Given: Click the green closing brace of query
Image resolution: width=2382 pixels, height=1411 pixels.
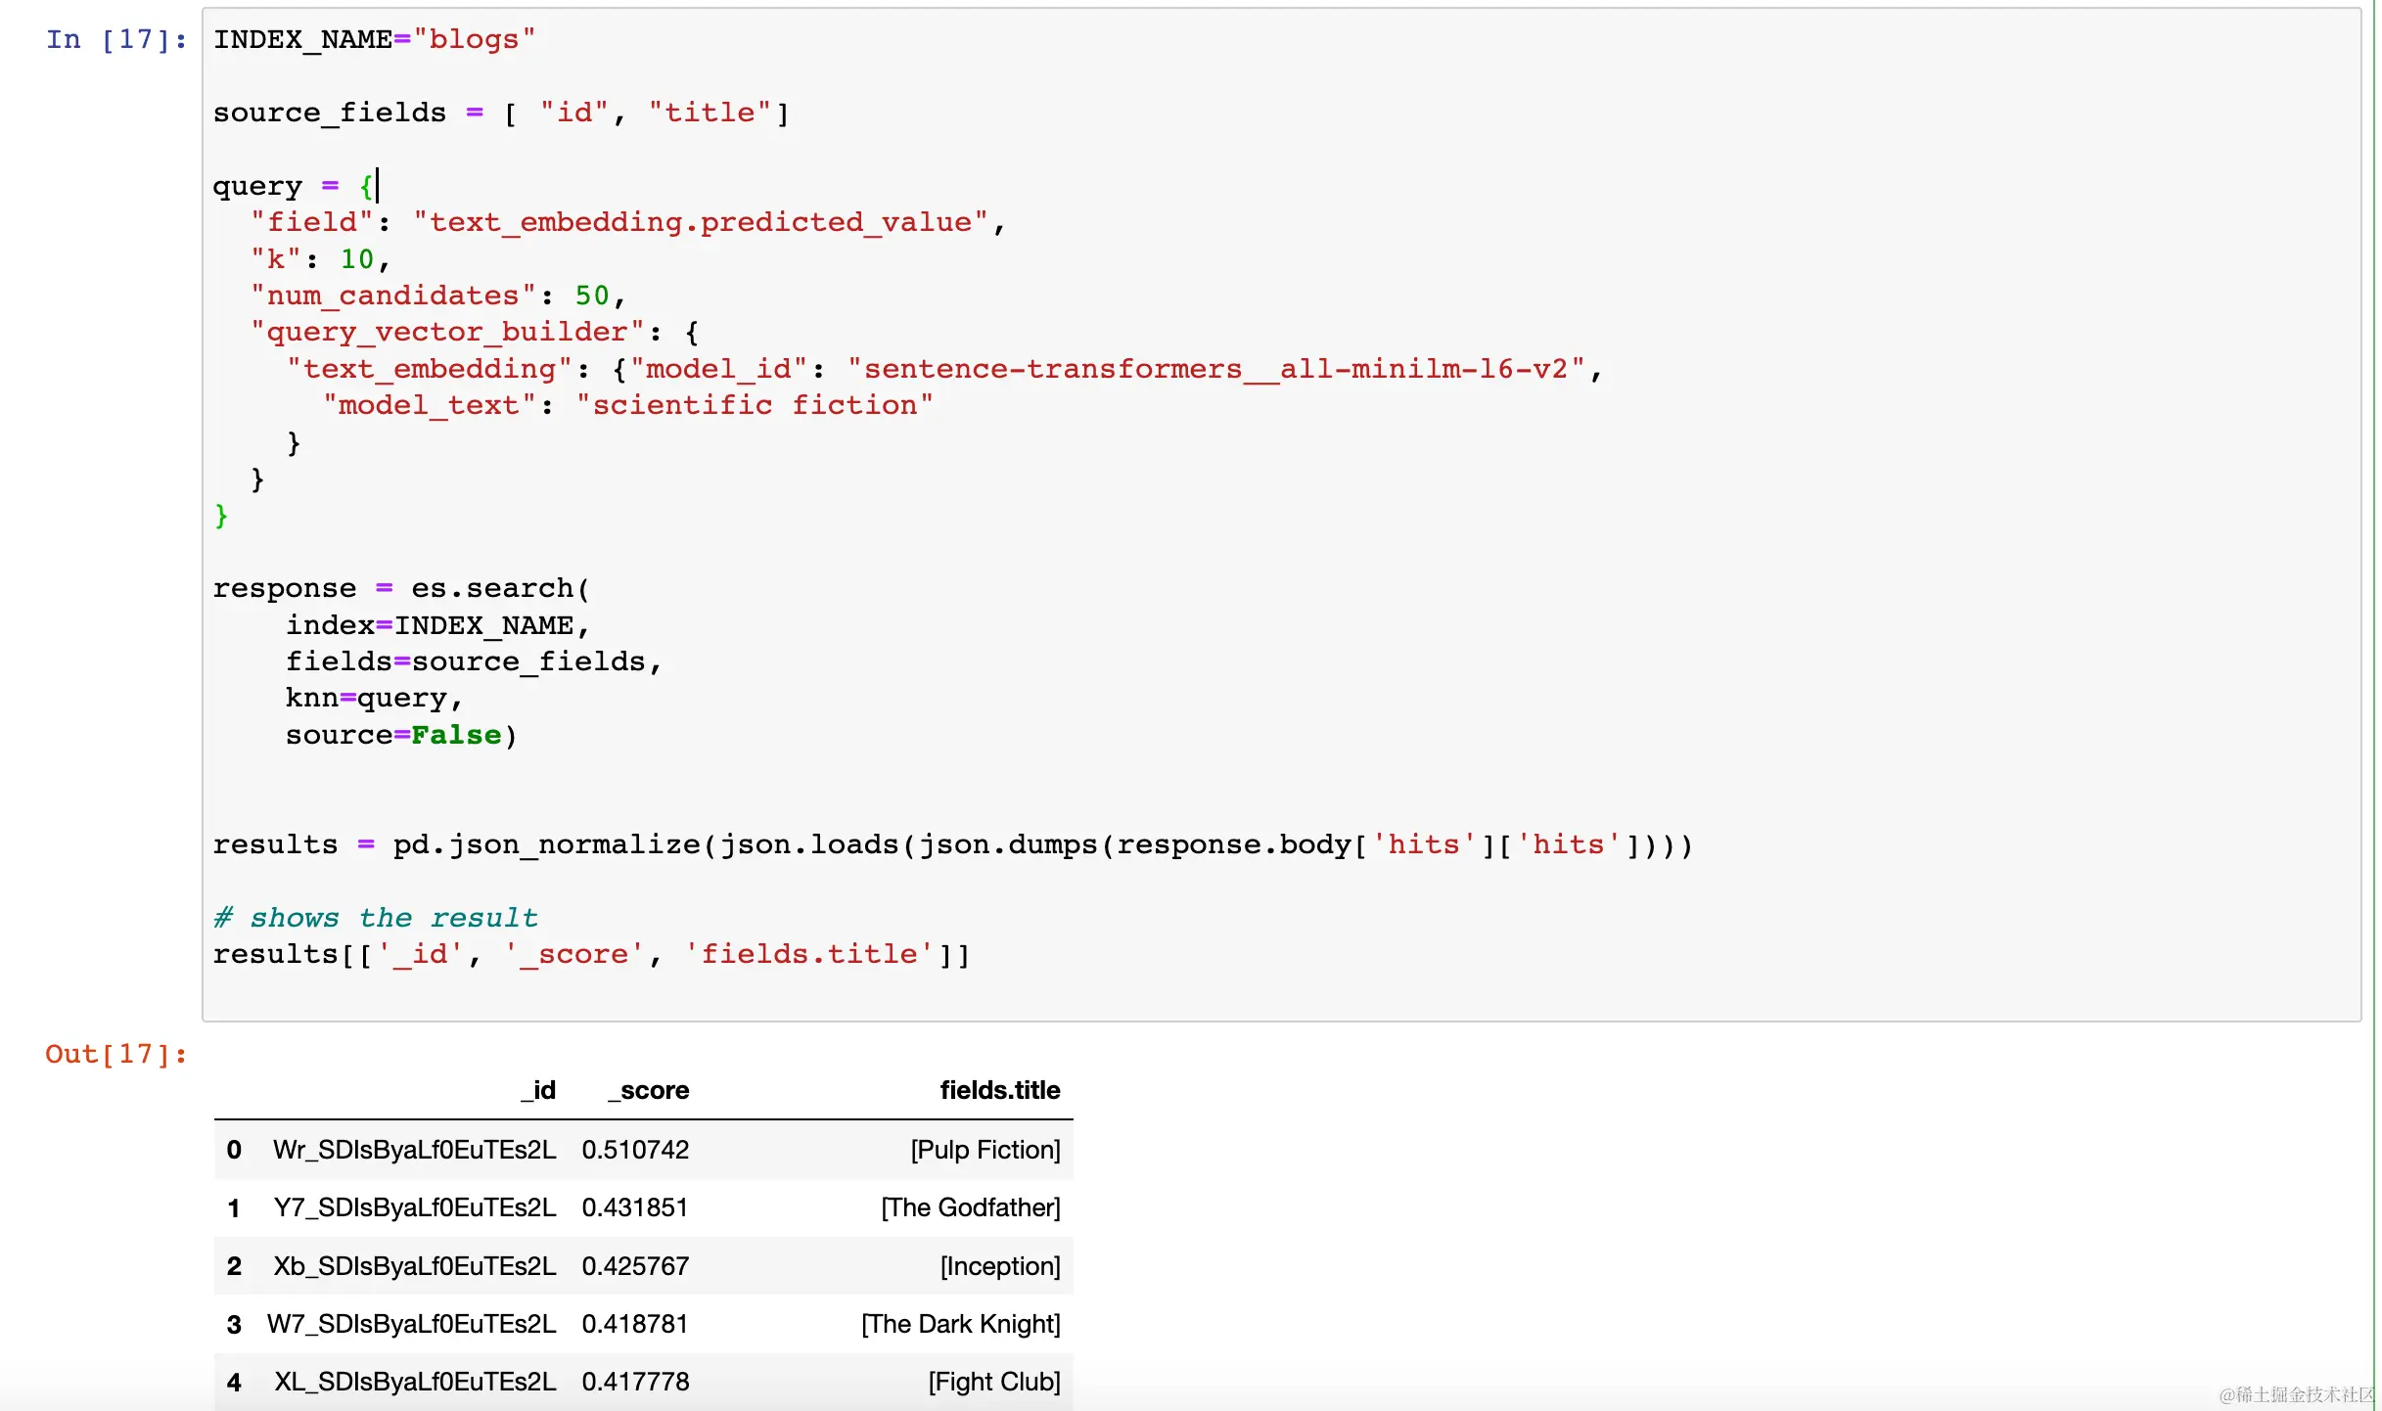Looking at the screenshot, I should tap(221, 516).
